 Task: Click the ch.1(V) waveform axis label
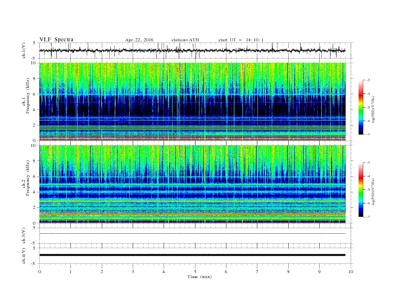(x=24, y=51)
